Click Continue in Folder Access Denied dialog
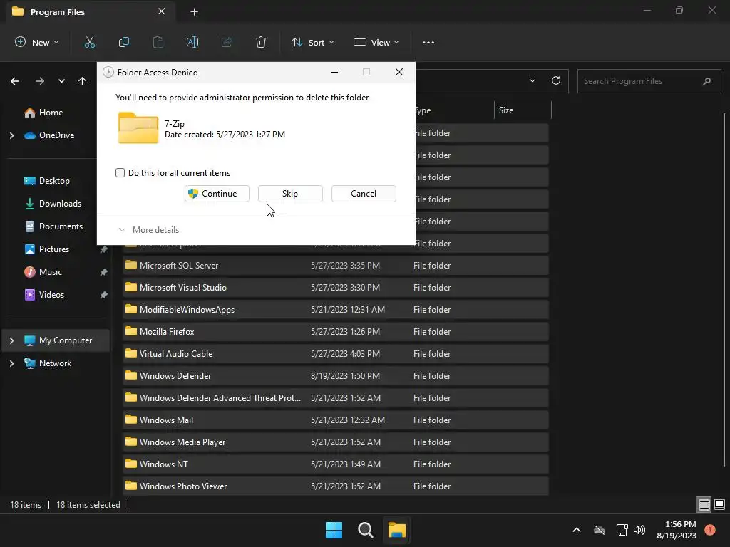 pos(217,194)
